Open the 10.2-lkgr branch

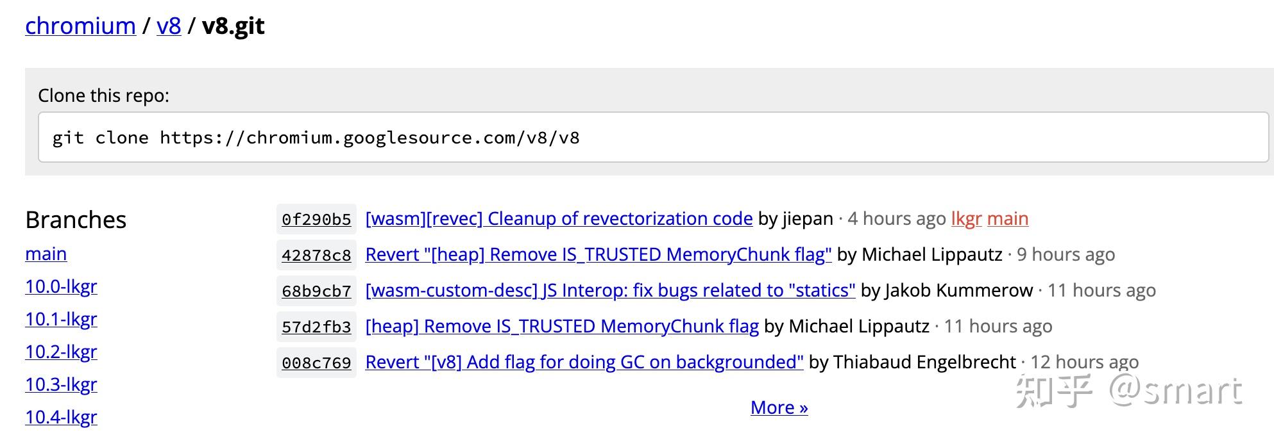click(61, 352)
